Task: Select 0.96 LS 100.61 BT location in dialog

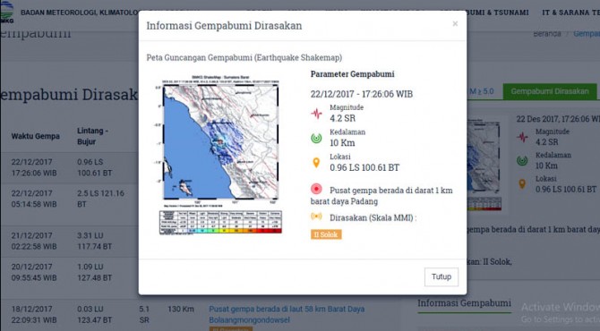Action: click(364, 167)
